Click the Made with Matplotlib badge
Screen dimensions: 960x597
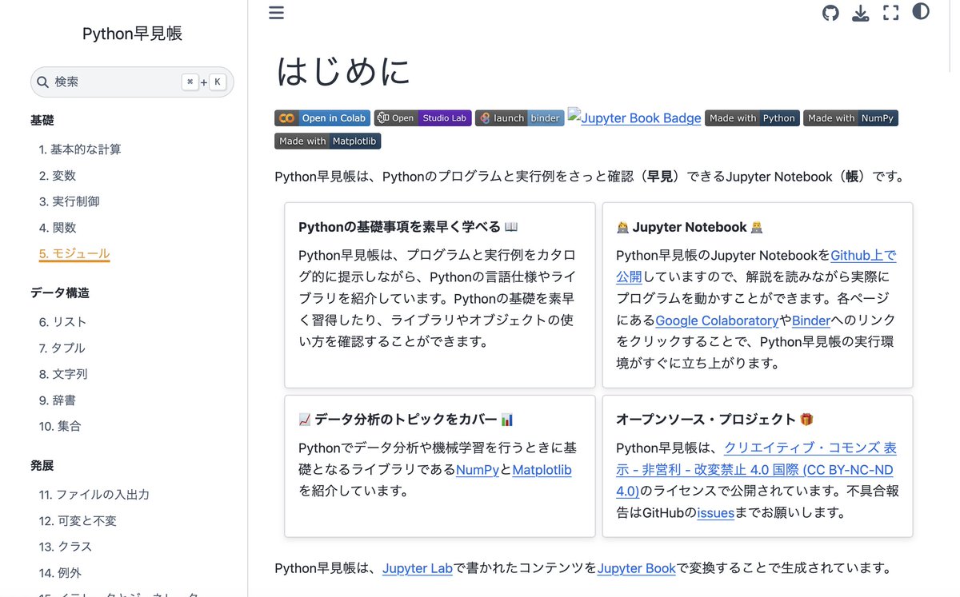pyautogui.click(x=327, y=141)
